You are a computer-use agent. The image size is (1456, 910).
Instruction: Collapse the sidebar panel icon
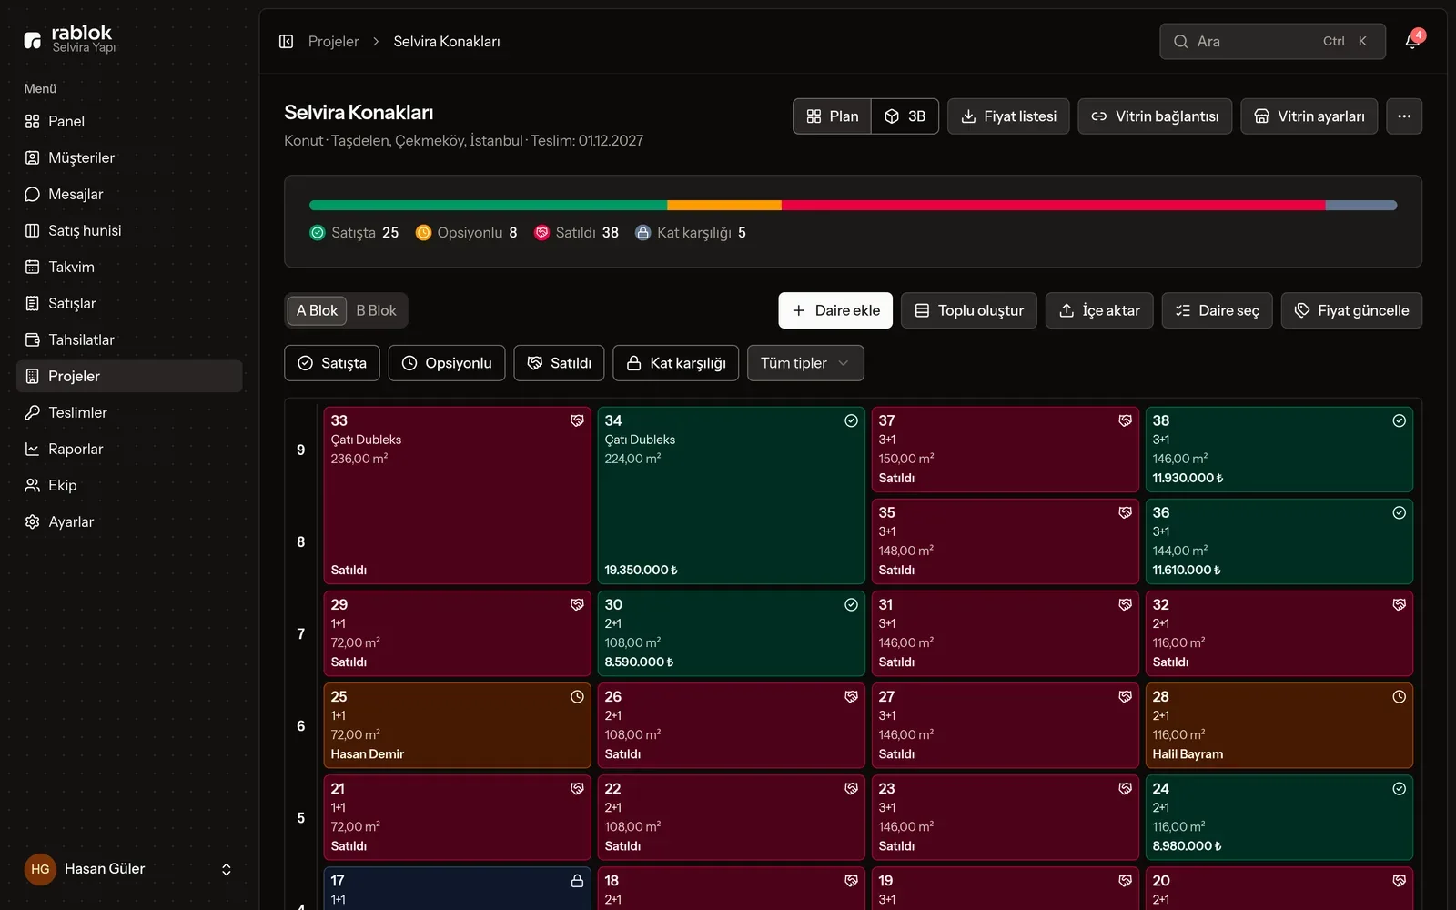[x=286, y=41]
